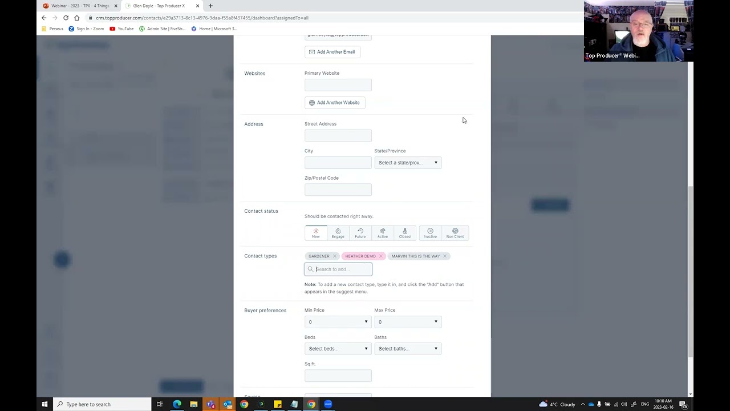
Task: Click the browser address bar URL
Action: (202, 18)
